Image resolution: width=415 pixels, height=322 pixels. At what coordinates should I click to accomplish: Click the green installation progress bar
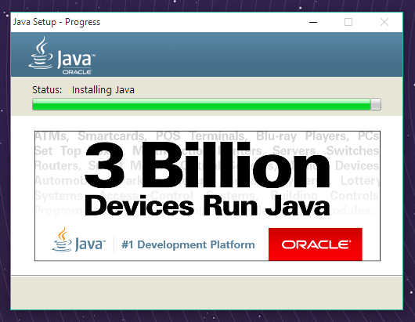click(x=207, y=104)
